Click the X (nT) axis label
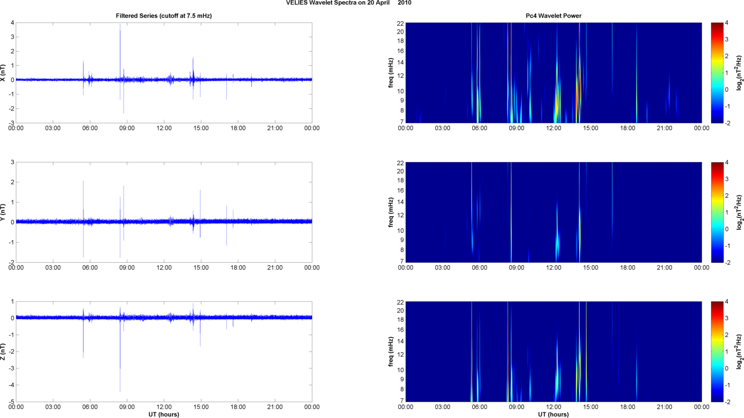The width and height of the screenshot is (744, 418). 3,73
